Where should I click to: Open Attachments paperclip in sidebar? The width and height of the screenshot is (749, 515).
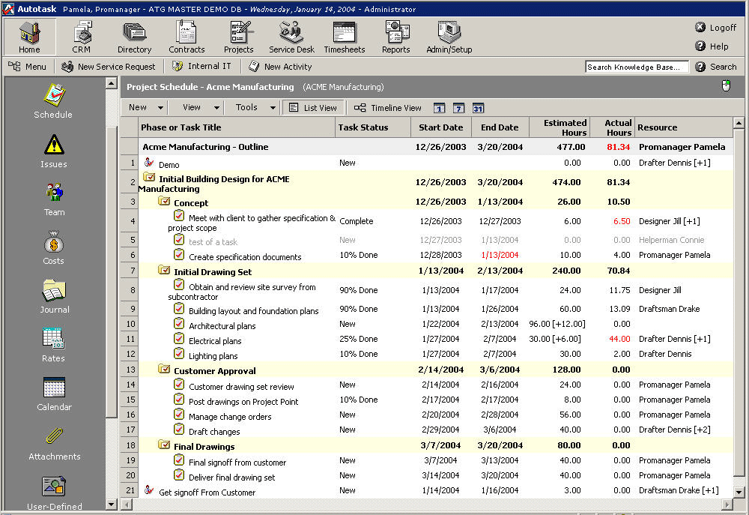54,442
